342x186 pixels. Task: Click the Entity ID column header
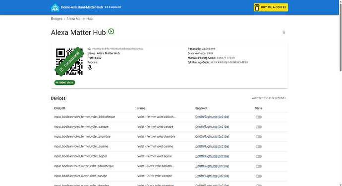pyautogui.click(x=59, y=108)
